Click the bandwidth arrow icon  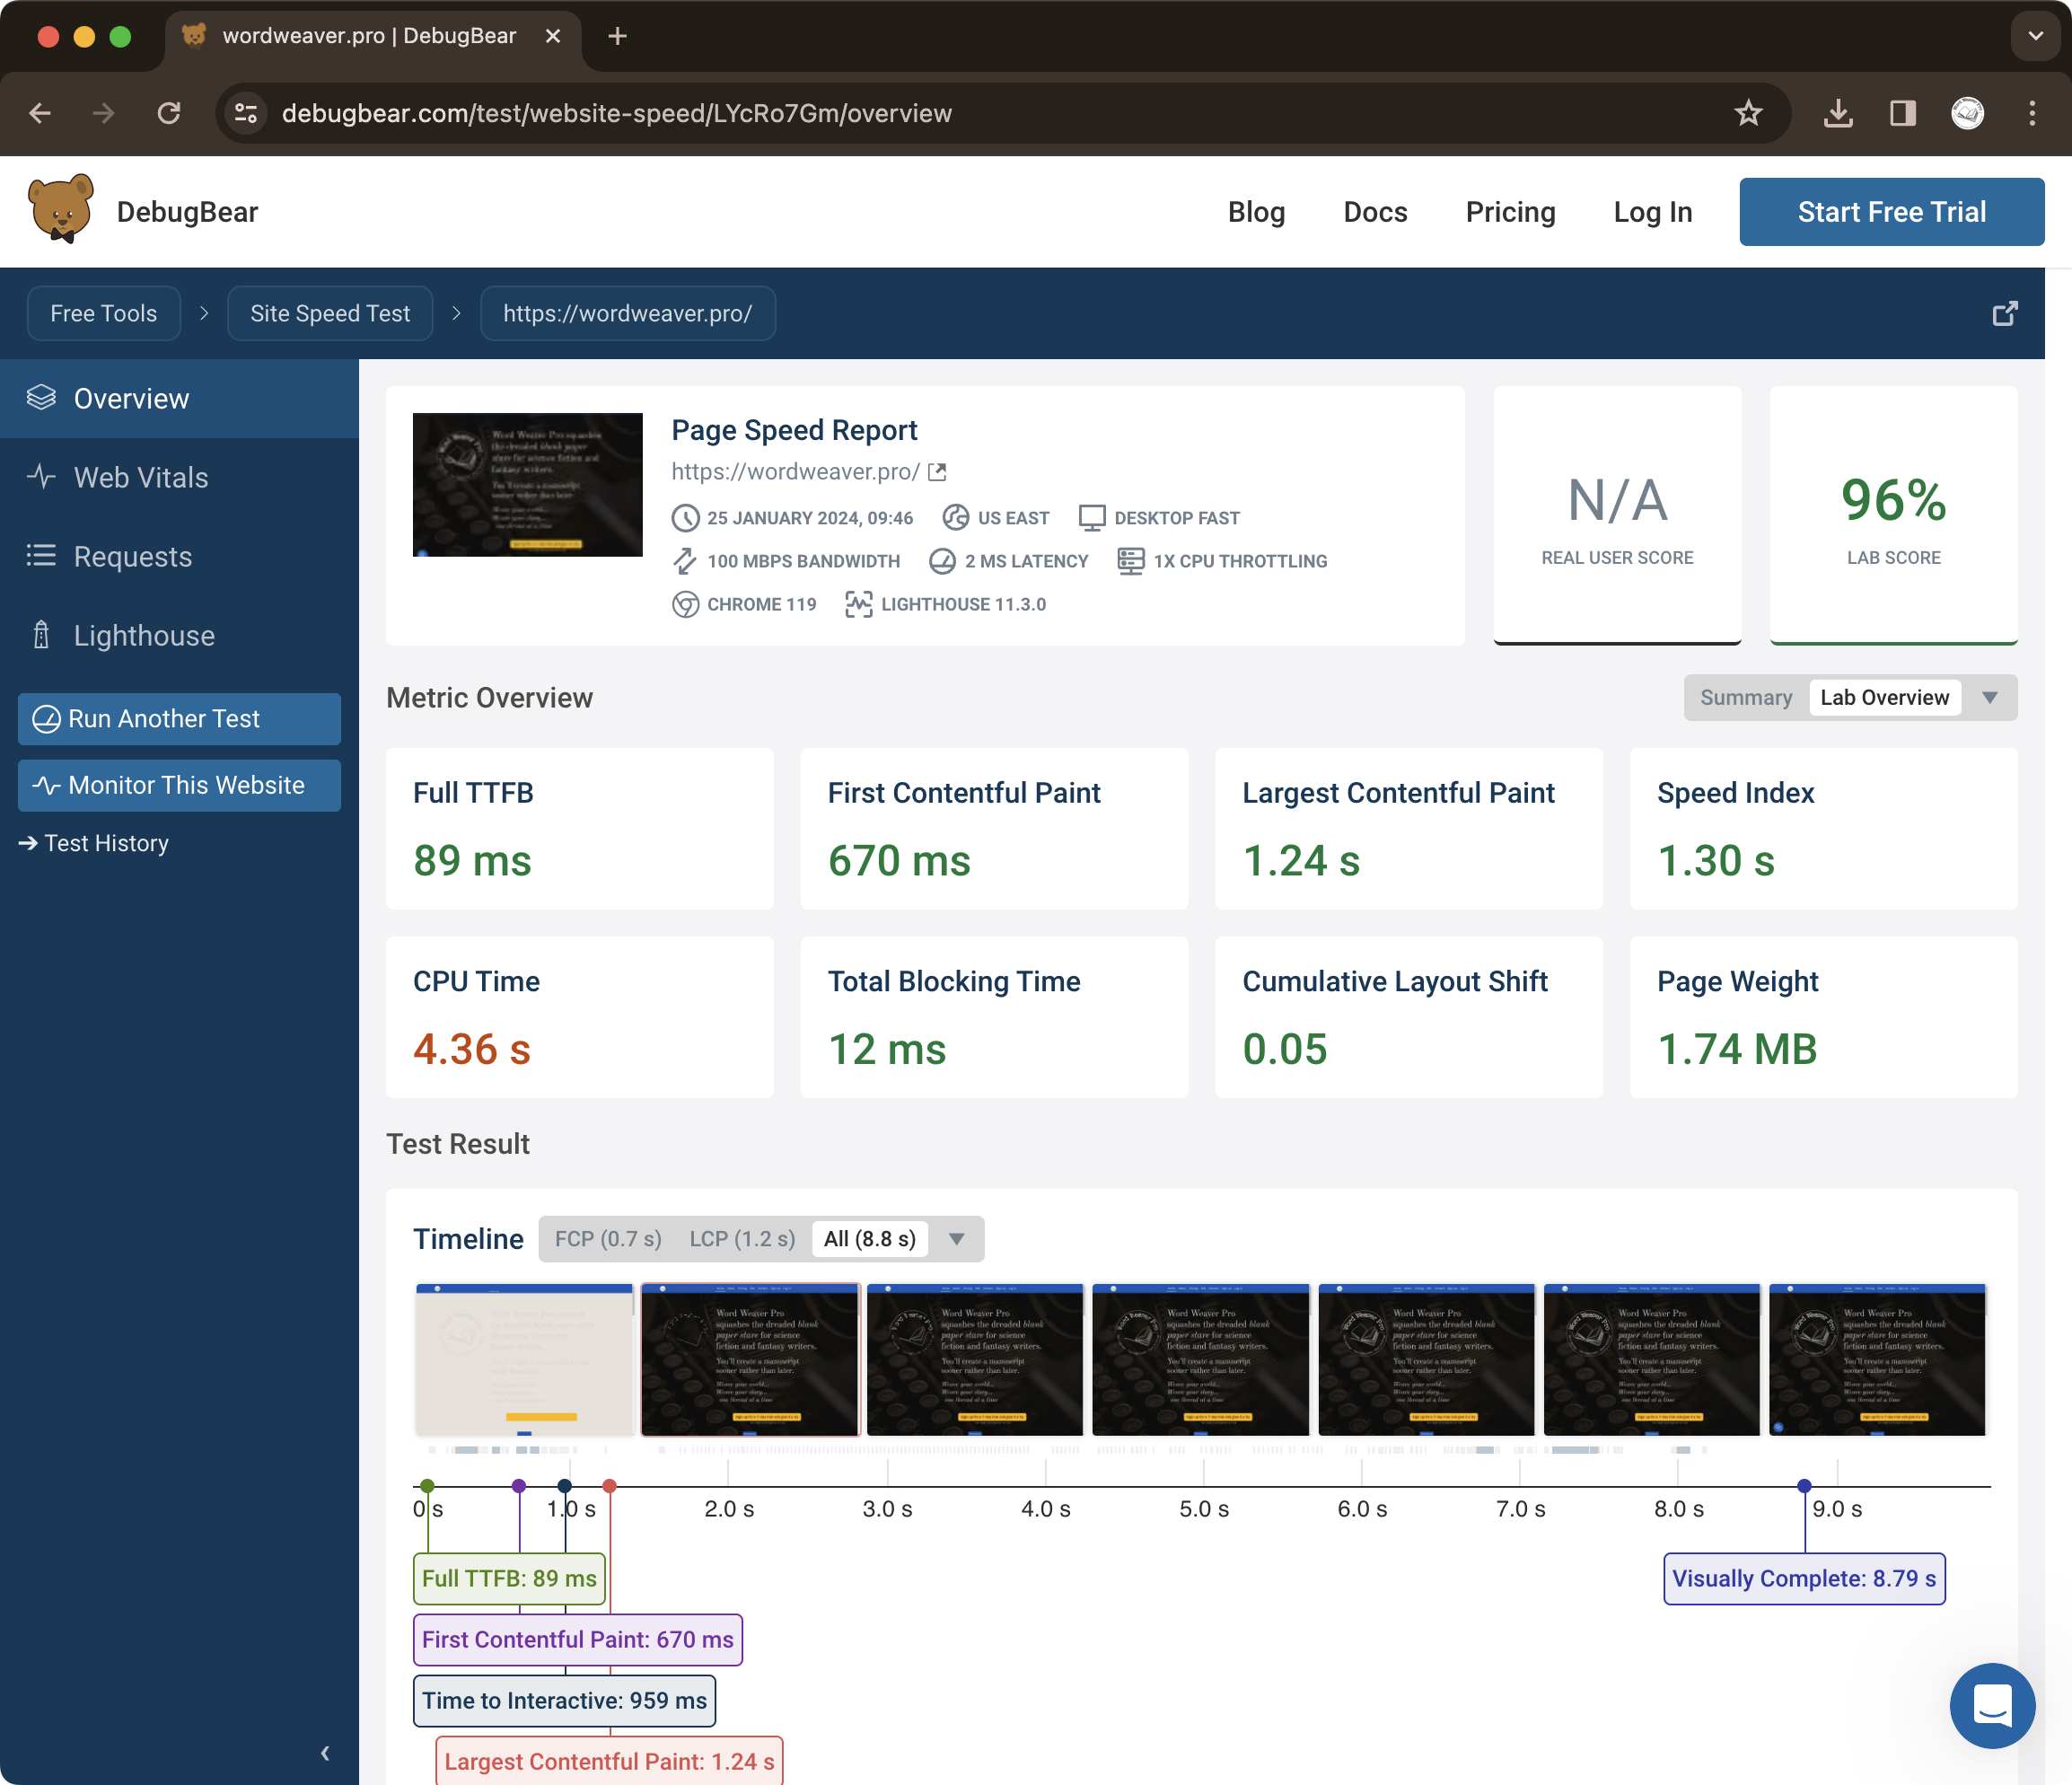coord(685,561)
